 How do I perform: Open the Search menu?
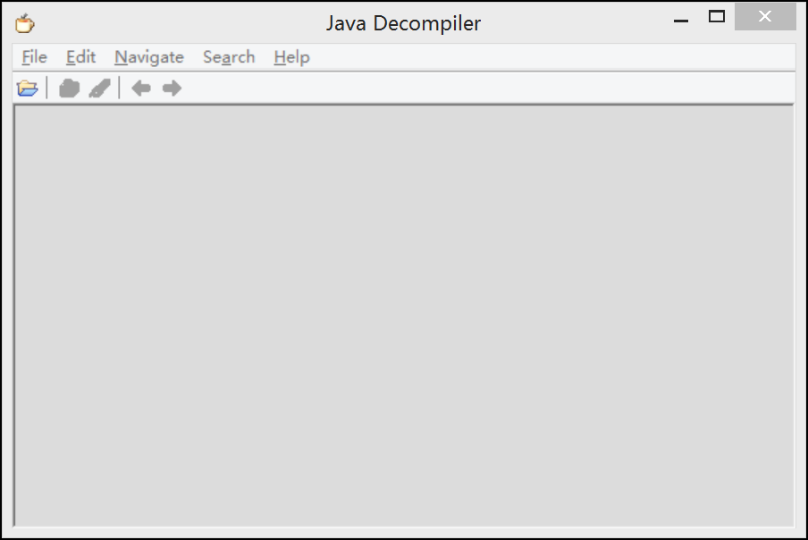click(x=229, y=57)
